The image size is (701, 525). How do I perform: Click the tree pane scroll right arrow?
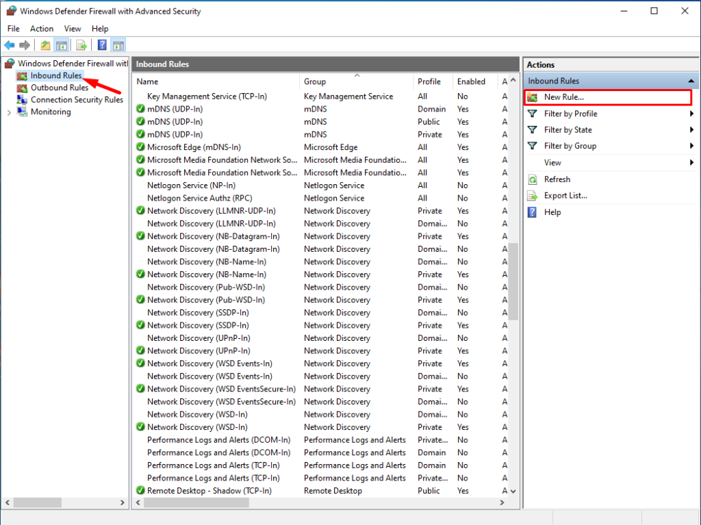point(122,502)
